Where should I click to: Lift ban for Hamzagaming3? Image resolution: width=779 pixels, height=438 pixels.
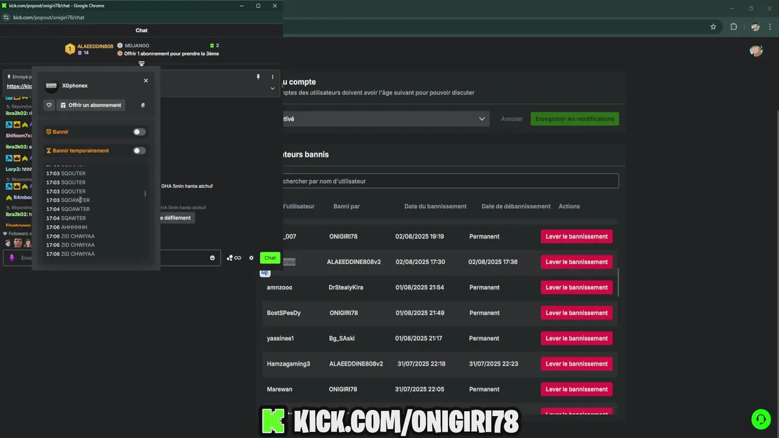pos(576,364)
